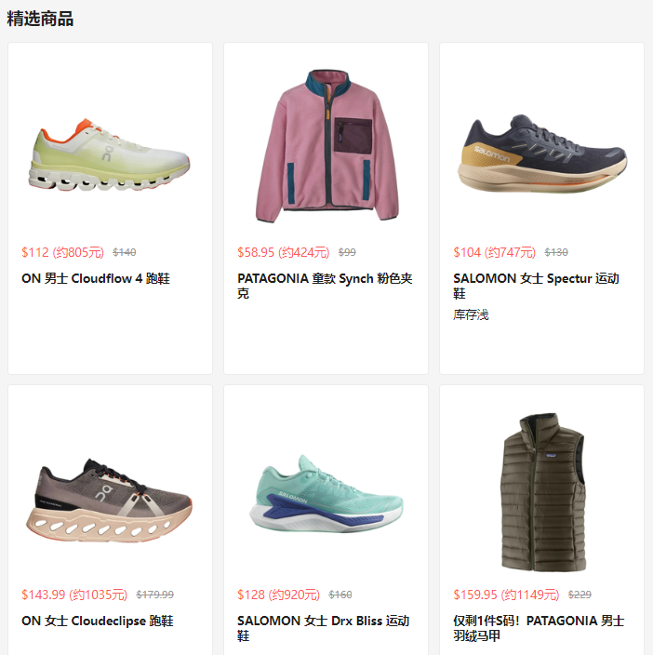Screen dimensions: 653x655
Task: Click the 库存浅 low stock label
Action: tap(471, 315)
